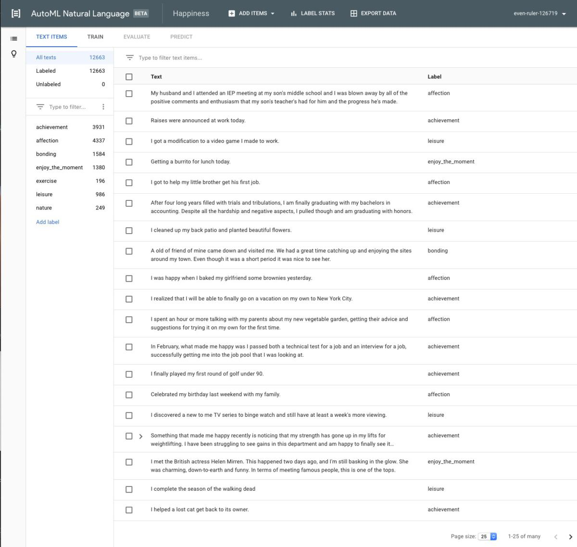Check the 'complete the season of the walking dead' row
The height and width of the screenshot is (547, 577).
point(129,489)
